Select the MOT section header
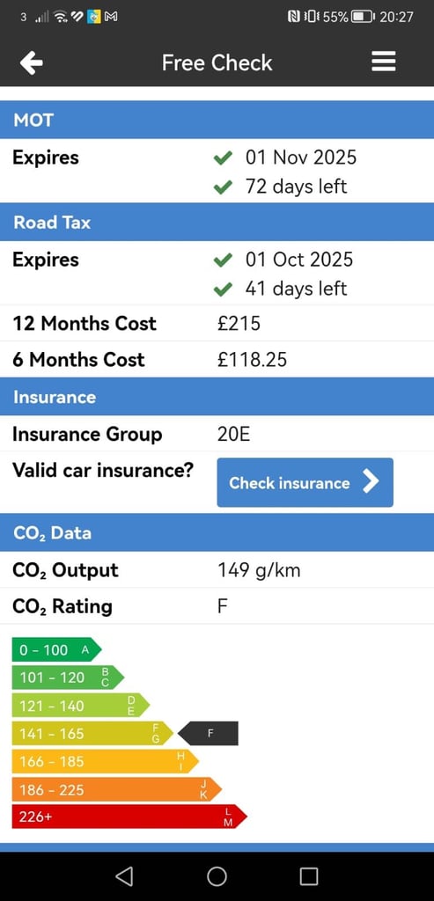Image resolution: width=434 pixels, height=901 pixels. [x=217, y=120]
